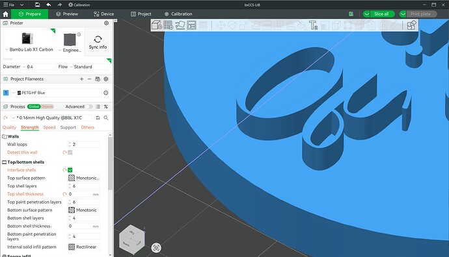Select the Others settings tab
Image resolution: width=449 pixels, height=257 pixels.
pos(87,127)
